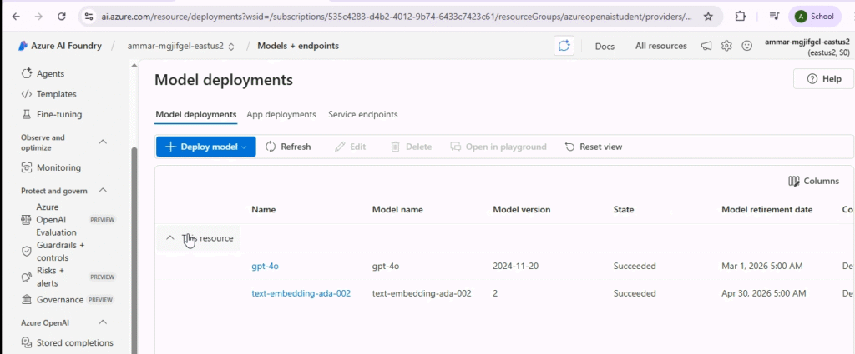Click the feedback smiley face icon
855x354 pixels.
coord(747,46)
